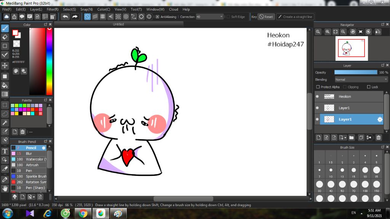Image resolution: width=390 pixels, height=219 pixels.
Task: Open the Blending mode dropdown
Action: coord(361,79)
